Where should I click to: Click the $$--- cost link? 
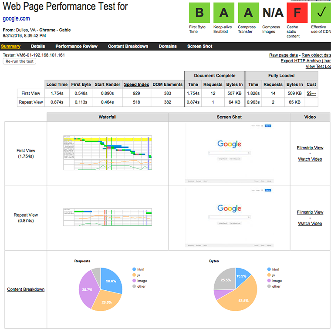point(311,93)
